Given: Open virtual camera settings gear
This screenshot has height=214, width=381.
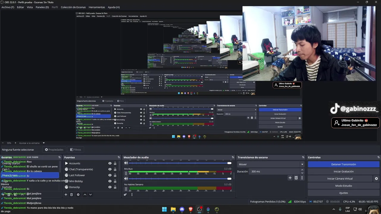Looking at the screenshot, I should point(376,179).
